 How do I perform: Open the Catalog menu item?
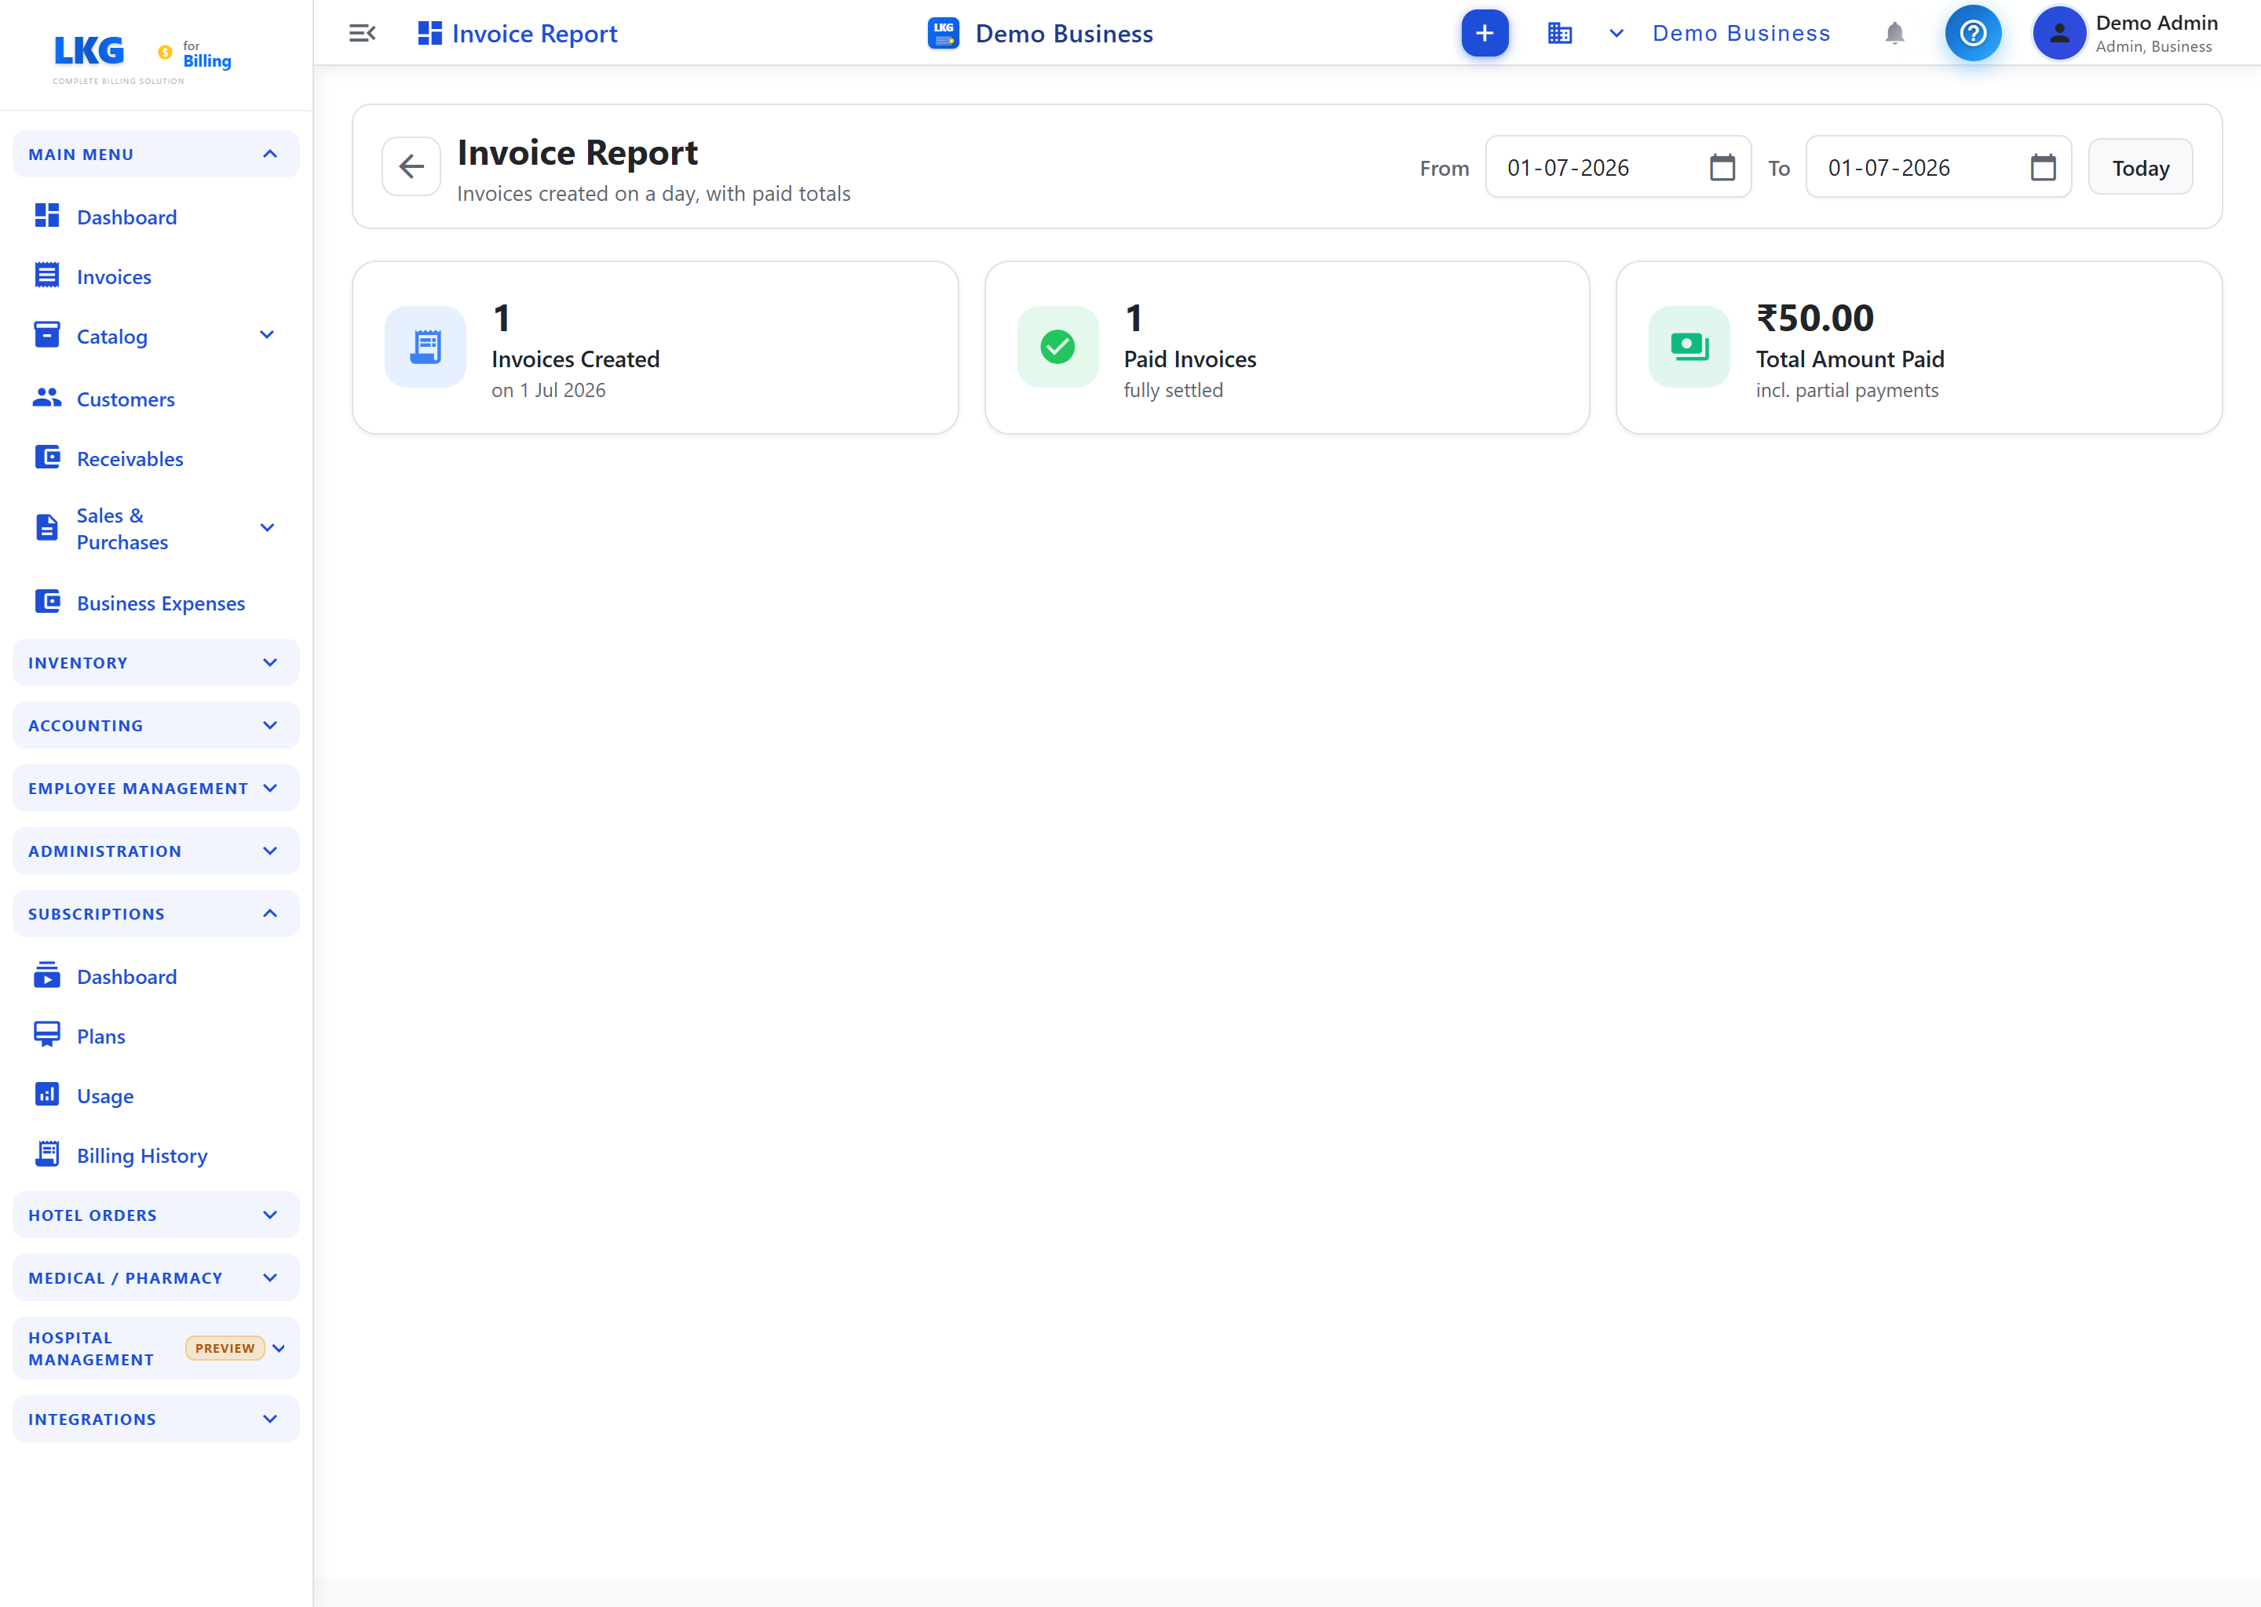pyautogui.click(x=155, y=336)
